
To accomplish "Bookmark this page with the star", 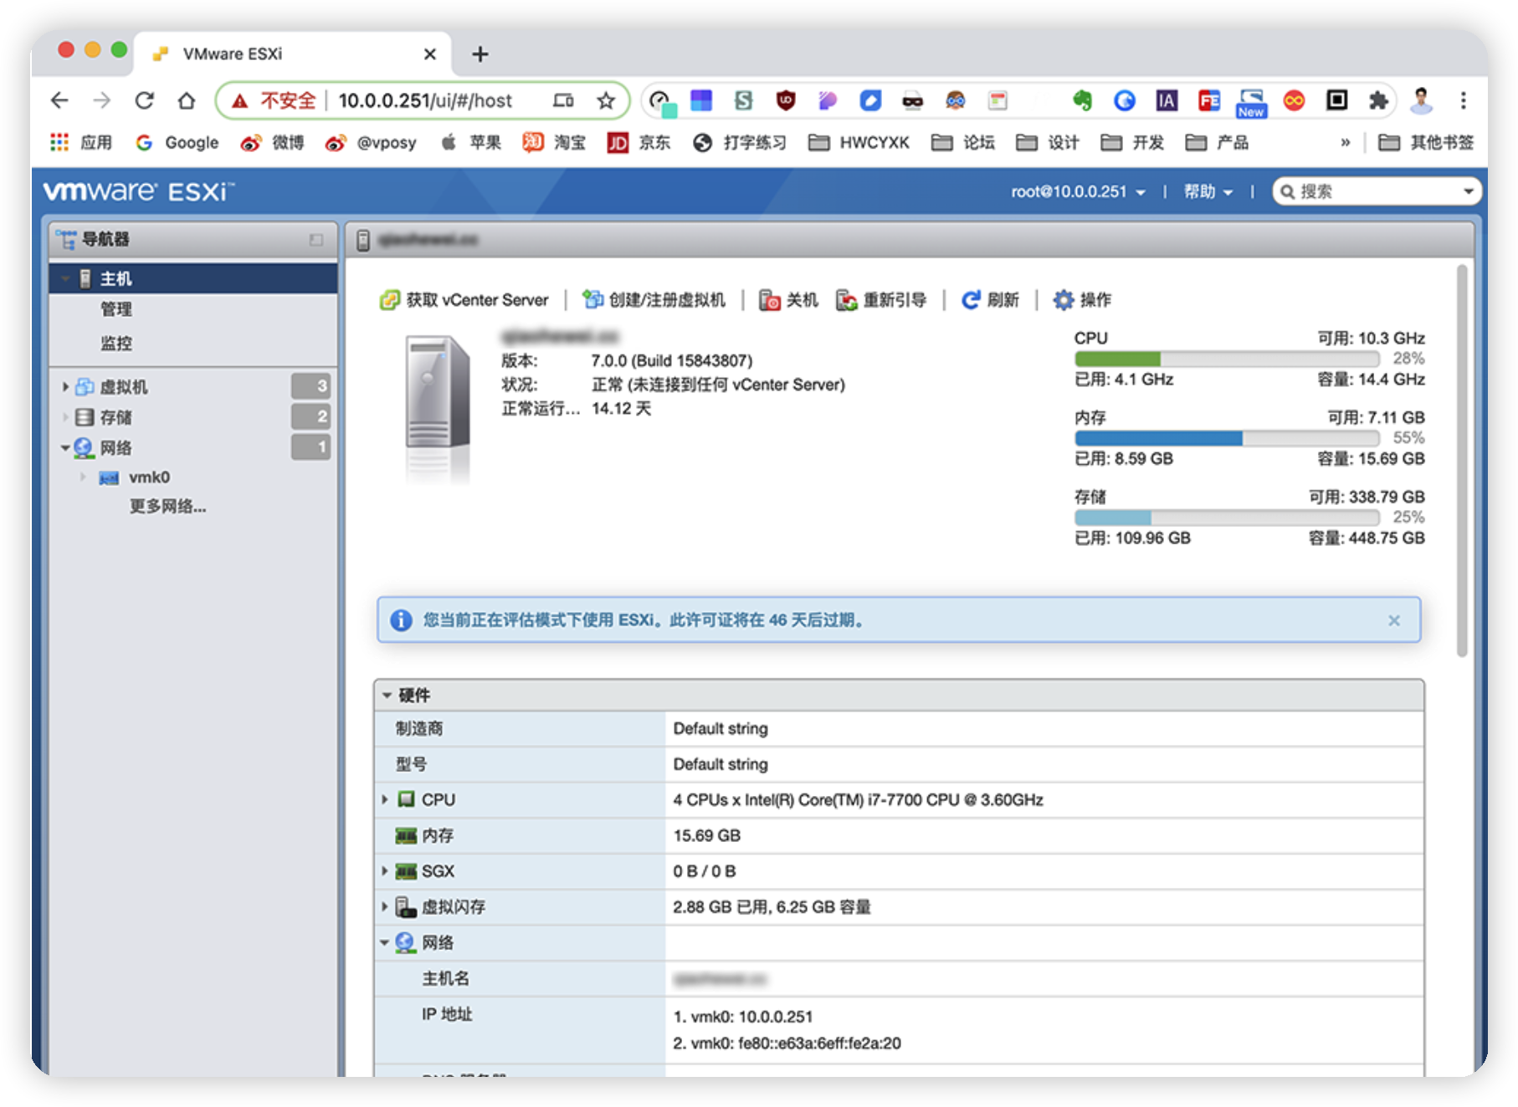I will click(x=606, y=101).
